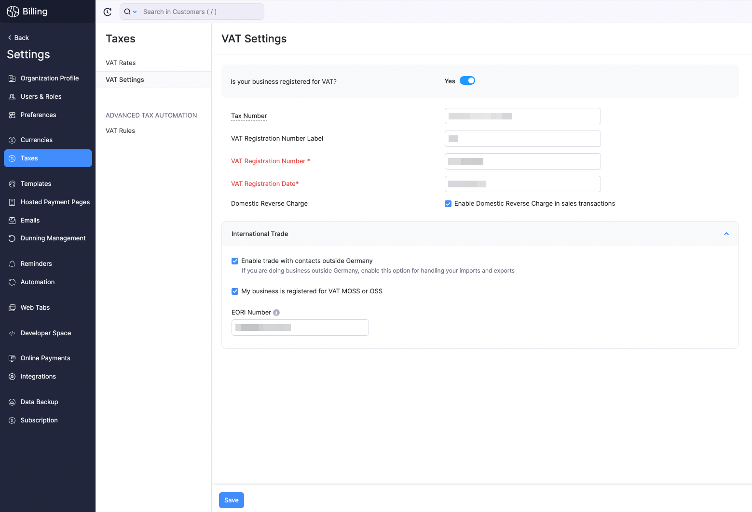
Task: Save the VAT Settings
Action: click(x=231, y=500)
